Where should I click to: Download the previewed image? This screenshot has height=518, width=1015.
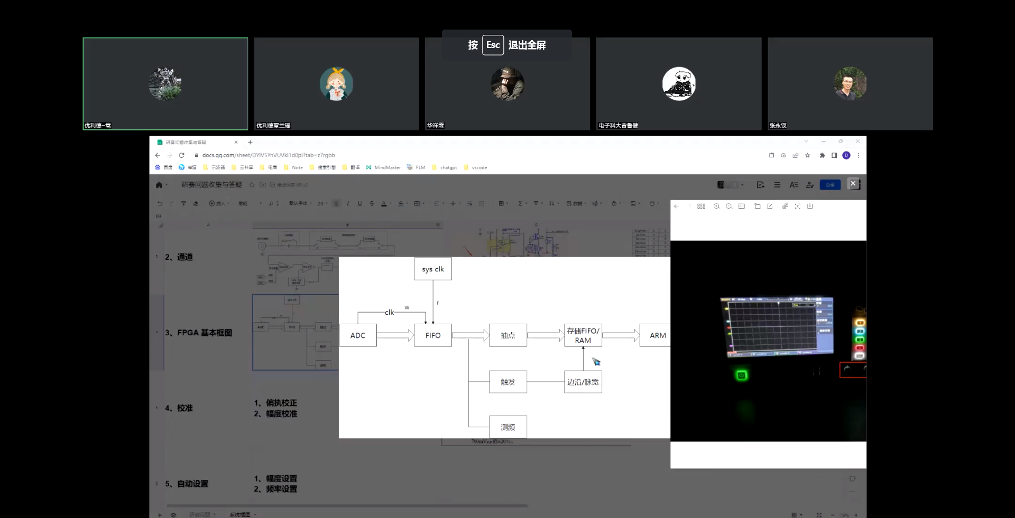pyautogui.click(x=810, y=206)
